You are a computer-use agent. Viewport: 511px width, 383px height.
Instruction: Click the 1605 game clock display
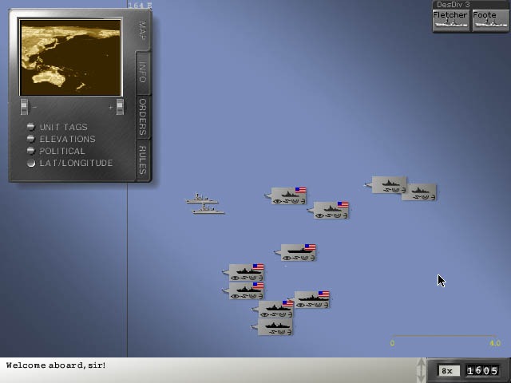[482, 371]
